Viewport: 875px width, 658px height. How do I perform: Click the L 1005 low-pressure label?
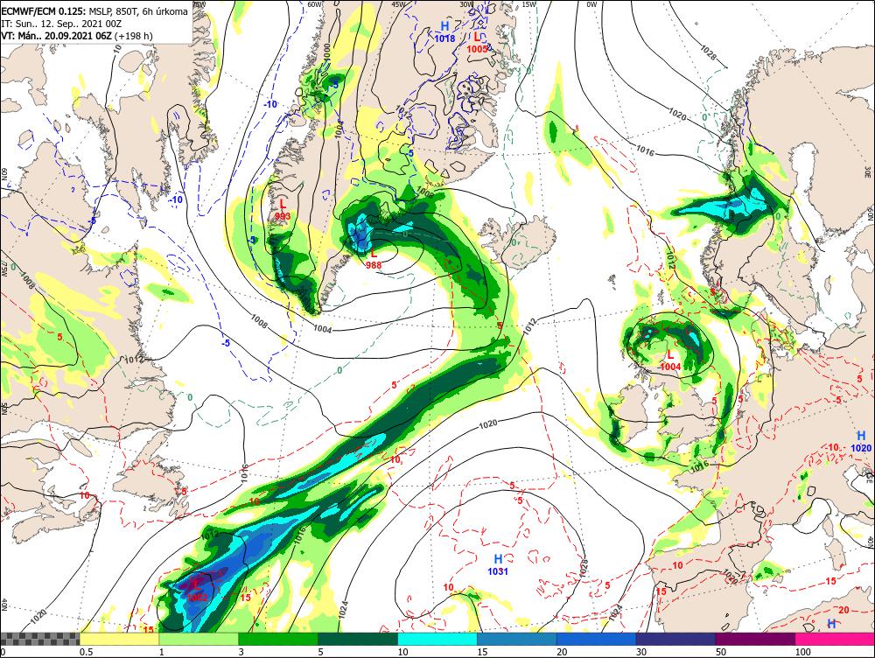477,43
